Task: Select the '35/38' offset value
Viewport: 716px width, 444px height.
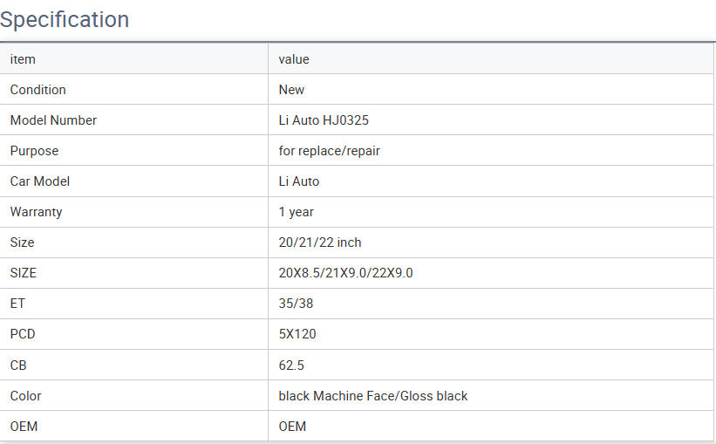Action: pyautogui.click(x=295, y=304)
